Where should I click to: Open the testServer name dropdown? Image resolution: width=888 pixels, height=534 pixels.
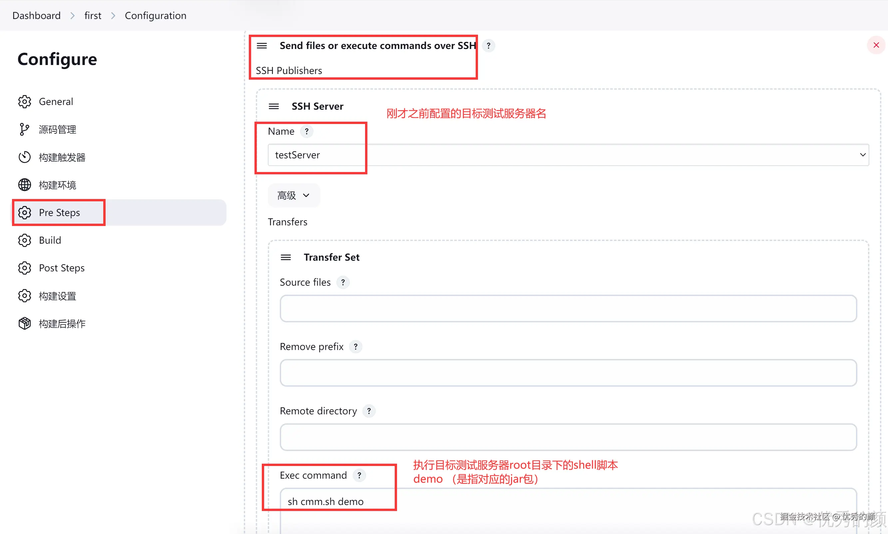coord(568,155)
